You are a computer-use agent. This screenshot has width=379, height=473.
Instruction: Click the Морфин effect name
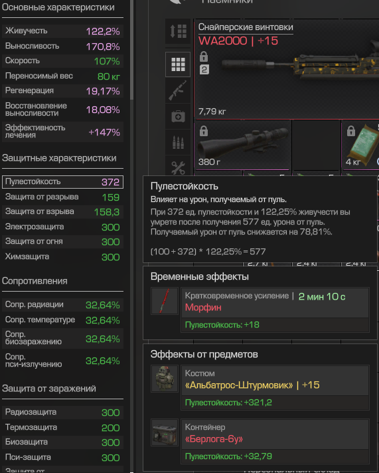tap(203, 308)
